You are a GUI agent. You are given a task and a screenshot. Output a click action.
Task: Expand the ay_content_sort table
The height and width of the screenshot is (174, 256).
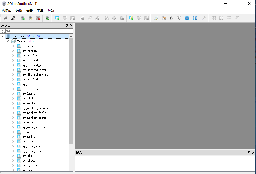[x=13, y=70]
